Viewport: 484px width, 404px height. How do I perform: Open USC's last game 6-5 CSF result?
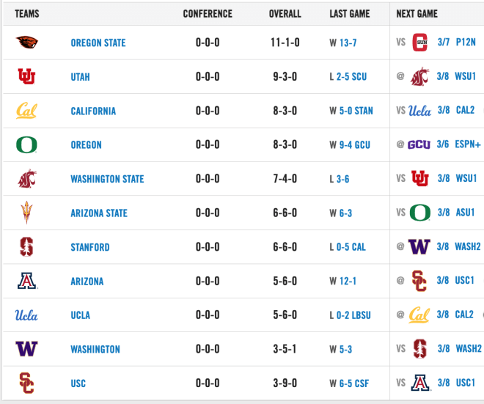coord(354,383)
